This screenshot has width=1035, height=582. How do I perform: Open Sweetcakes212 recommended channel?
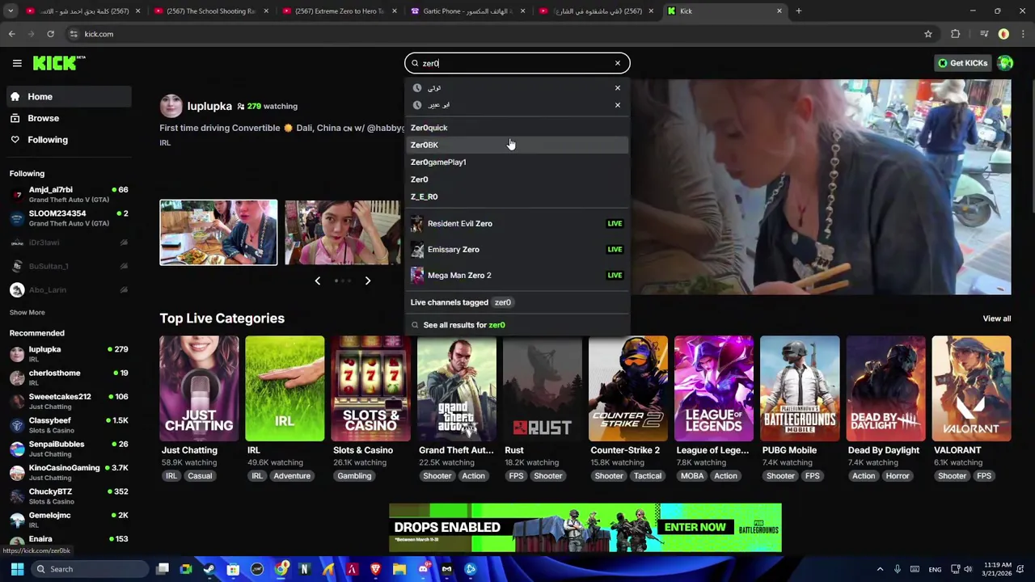coord(68,401)
